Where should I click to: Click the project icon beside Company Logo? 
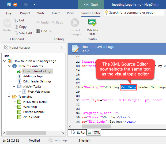coord(10,61)
